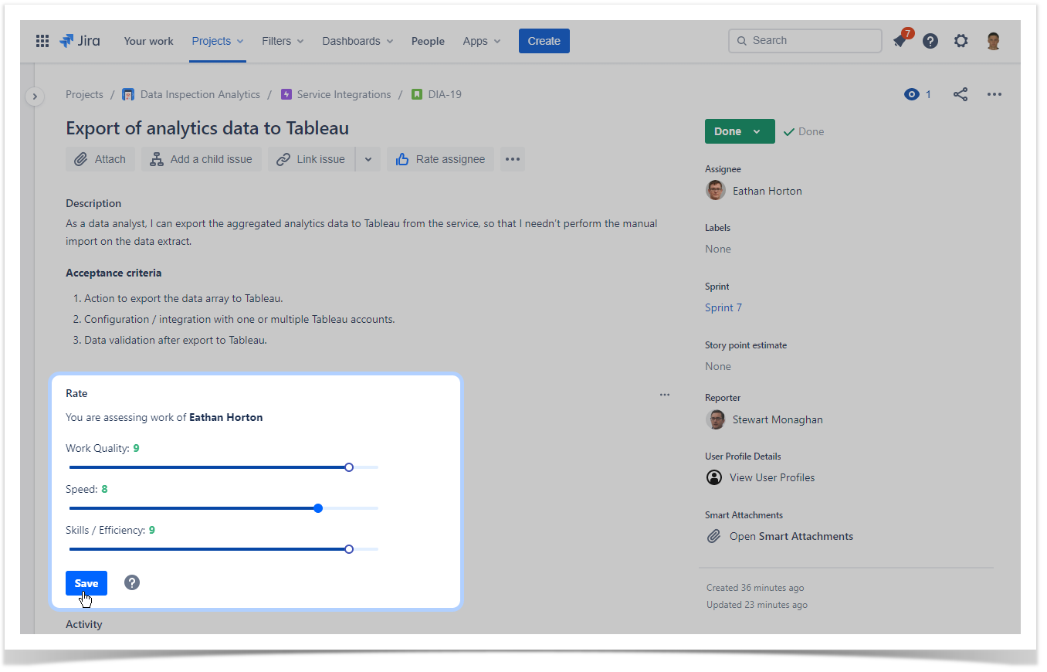Click the Labels value None
This screenshot has height=672, width=1047.
click(718, 249)
